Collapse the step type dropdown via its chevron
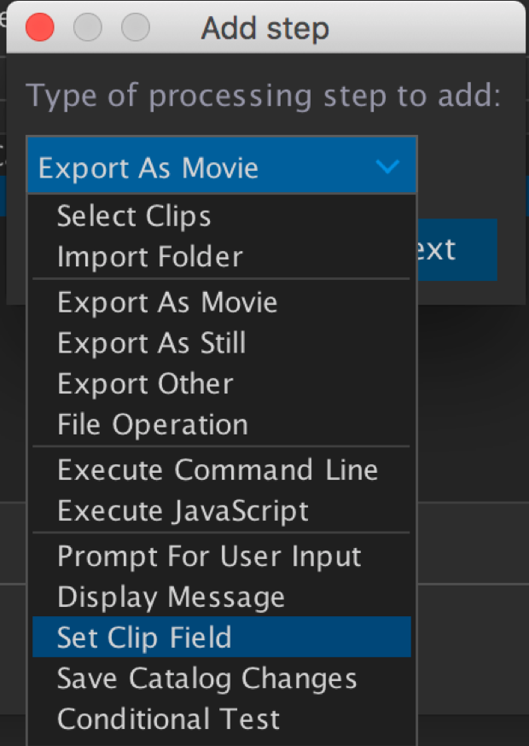The width and height of the screenshot is (529, 746). 387,166
